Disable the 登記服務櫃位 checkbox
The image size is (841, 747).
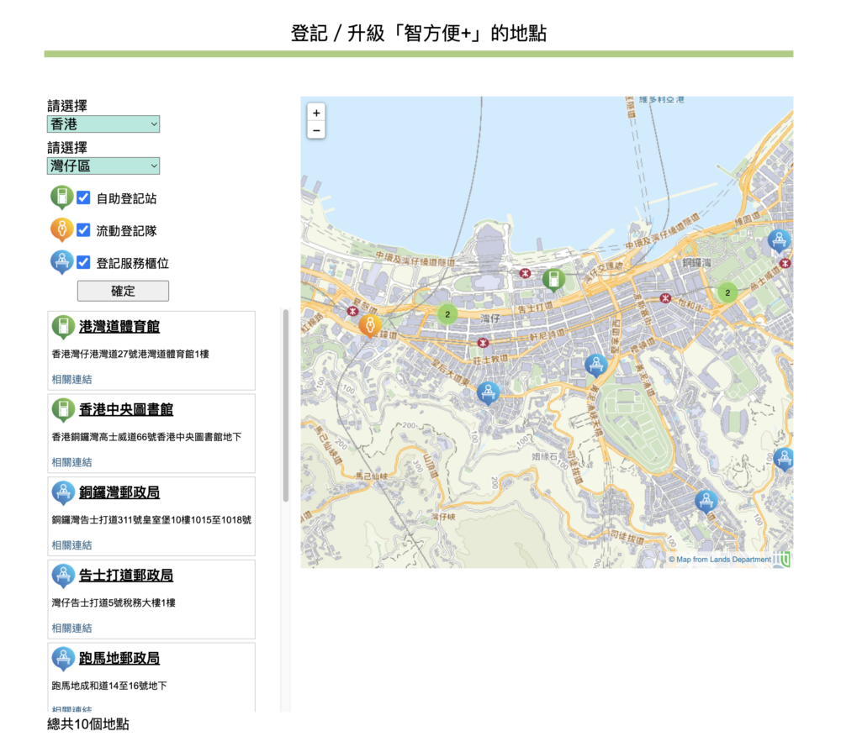(82, 262)
